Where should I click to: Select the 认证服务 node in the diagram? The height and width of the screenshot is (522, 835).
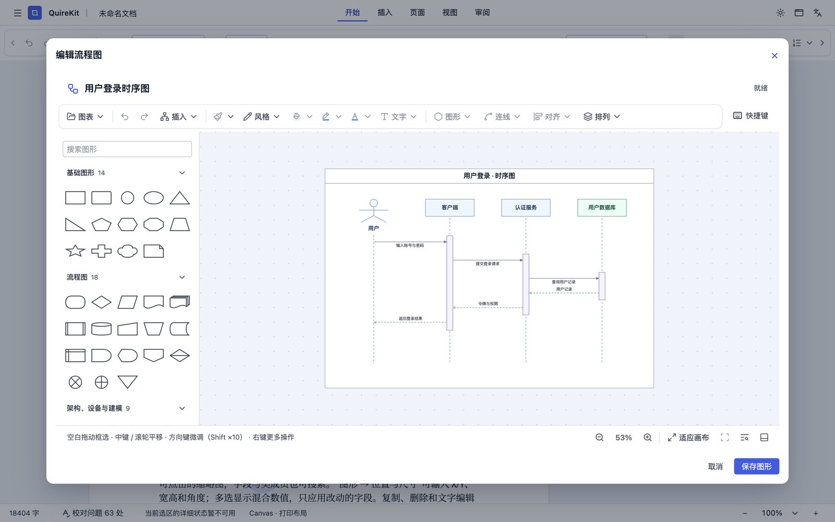tap(526, 207)
